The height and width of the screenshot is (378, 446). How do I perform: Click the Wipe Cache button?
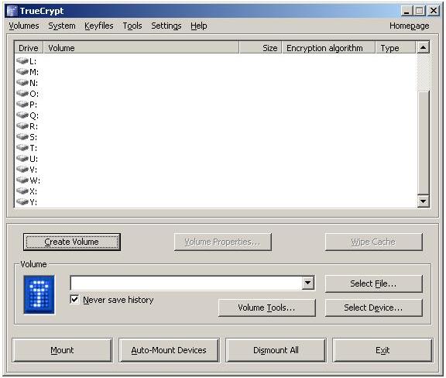pos(374,242)
